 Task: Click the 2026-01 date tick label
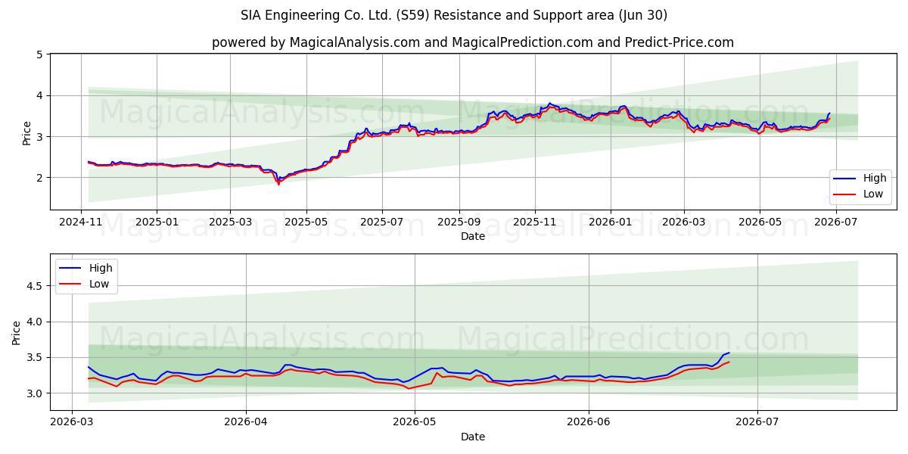coord(610,222)
